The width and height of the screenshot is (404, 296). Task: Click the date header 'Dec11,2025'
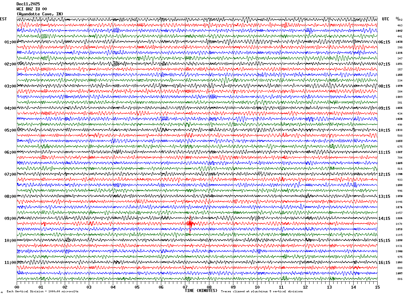28,4
